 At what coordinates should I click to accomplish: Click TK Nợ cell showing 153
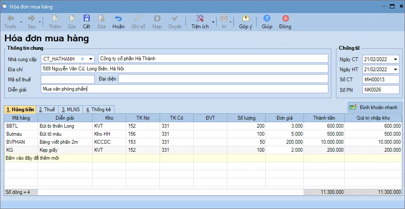point(143,142)
